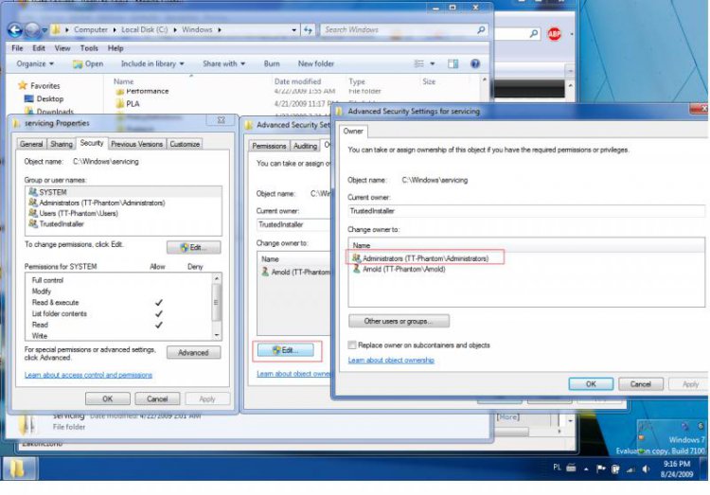Open recent pages dropdown beside Forward button
Screen dimensions: 710x495
click(44, 30)
